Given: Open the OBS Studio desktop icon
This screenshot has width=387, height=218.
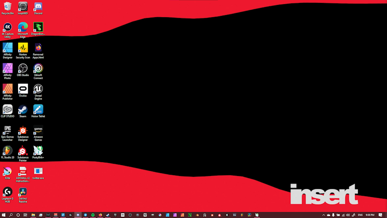Looking at the screenshot, I should (x=23, y=68).
